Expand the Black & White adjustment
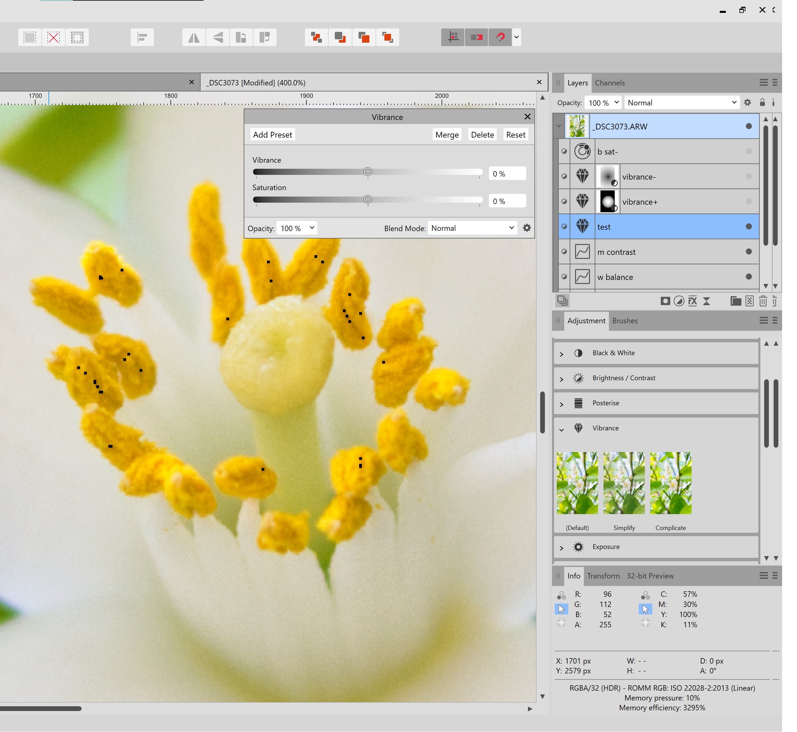 tap(561, 354)
